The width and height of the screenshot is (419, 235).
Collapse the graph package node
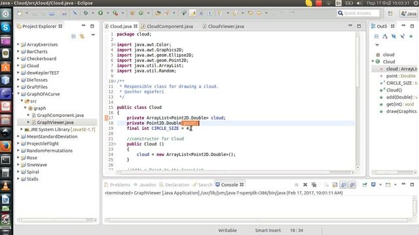click(x=25, y=108)
